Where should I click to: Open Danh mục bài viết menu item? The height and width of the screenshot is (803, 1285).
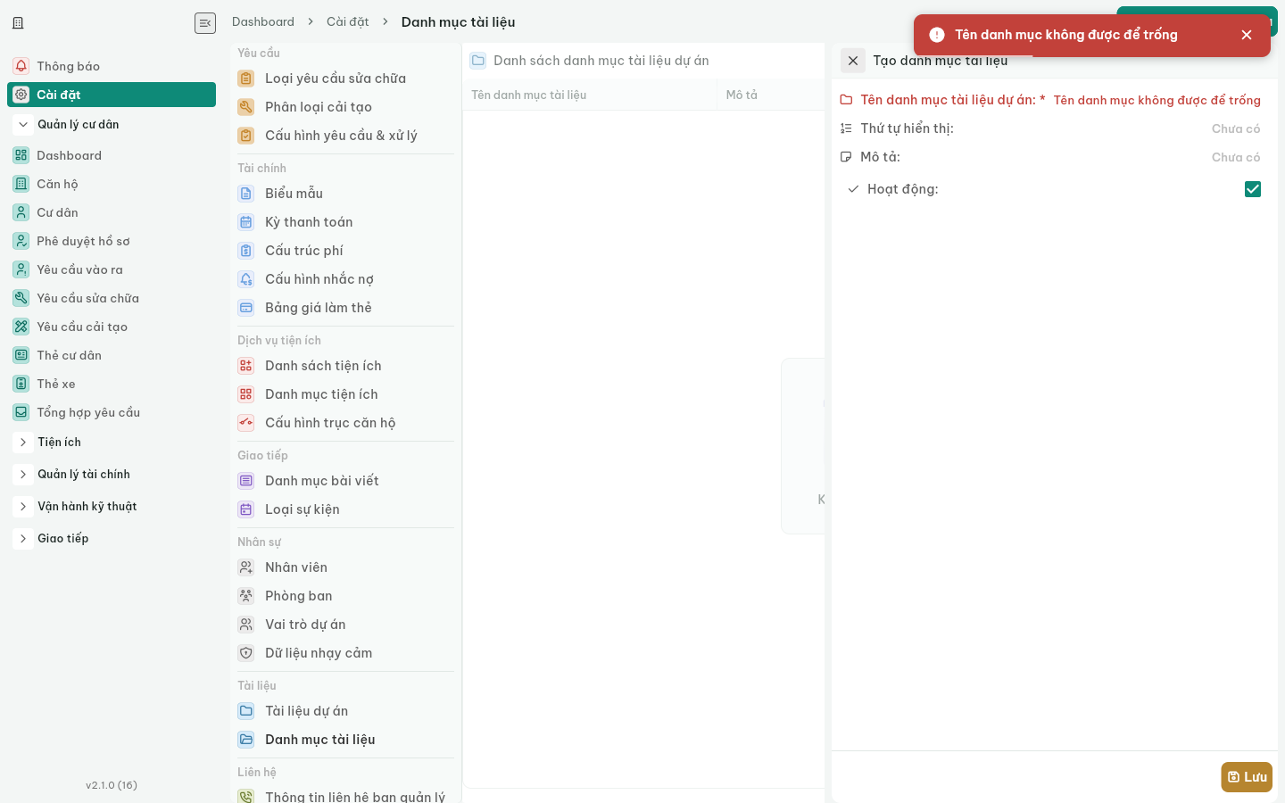[345, 481]
